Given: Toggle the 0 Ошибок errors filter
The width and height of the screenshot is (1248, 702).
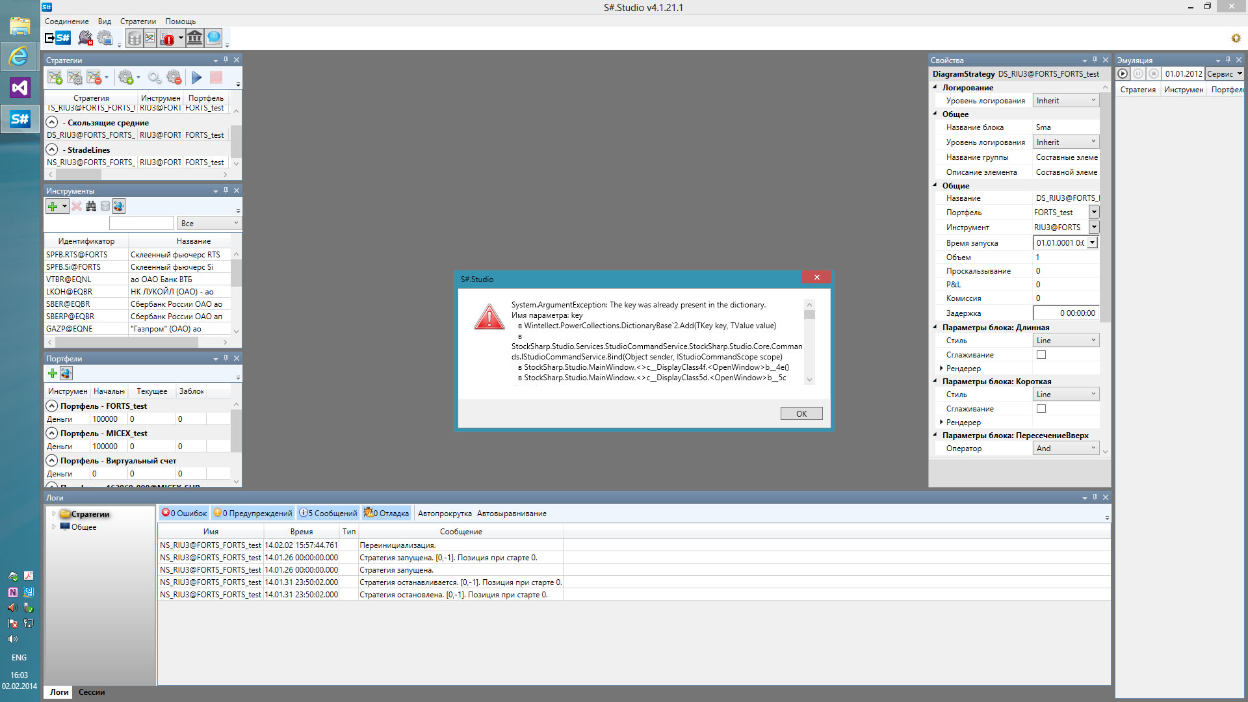Looking at the screenshot, I should click(x=184, y=513).
